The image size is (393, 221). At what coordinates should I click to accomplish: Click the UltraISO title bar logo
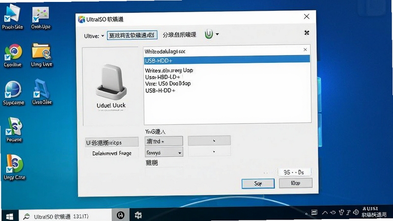[82, 19]
